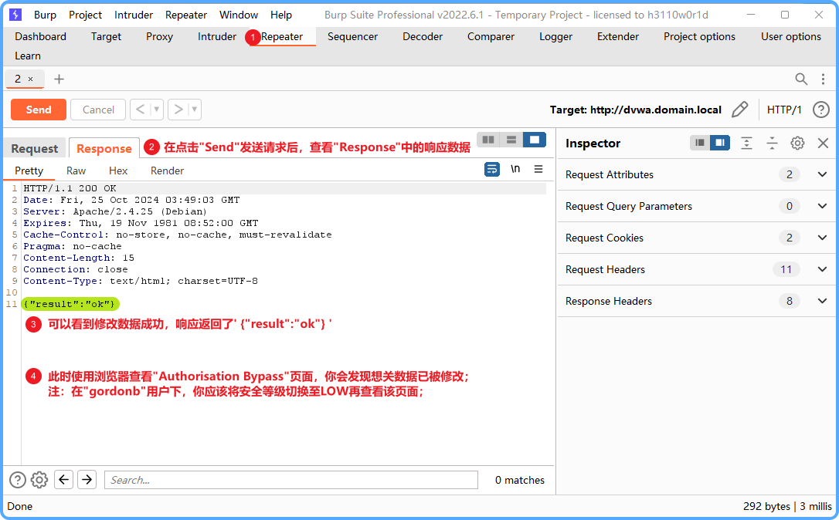The width and height of the screenshot is (839, 520).
Task: Open the Learn tab
Action: 28,56
